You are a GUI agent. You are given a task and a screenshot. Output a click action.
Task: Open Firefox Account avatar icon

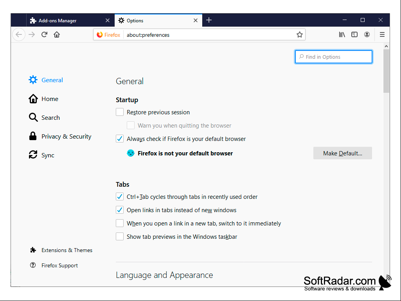367,34
